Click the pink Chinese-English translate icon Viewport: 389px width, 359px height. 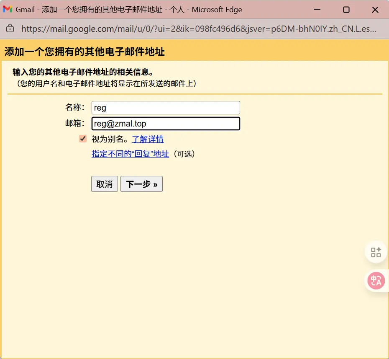(376, 281)
